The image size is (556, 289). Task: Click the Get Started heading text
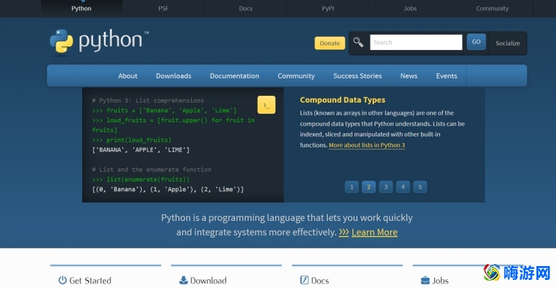tap(90, 281)
